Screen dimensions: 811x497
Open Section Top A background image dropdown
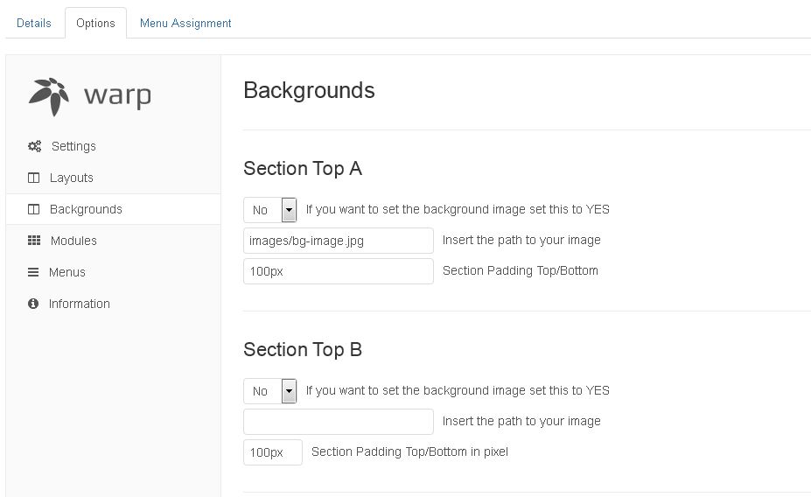click(x=269, y=210)
